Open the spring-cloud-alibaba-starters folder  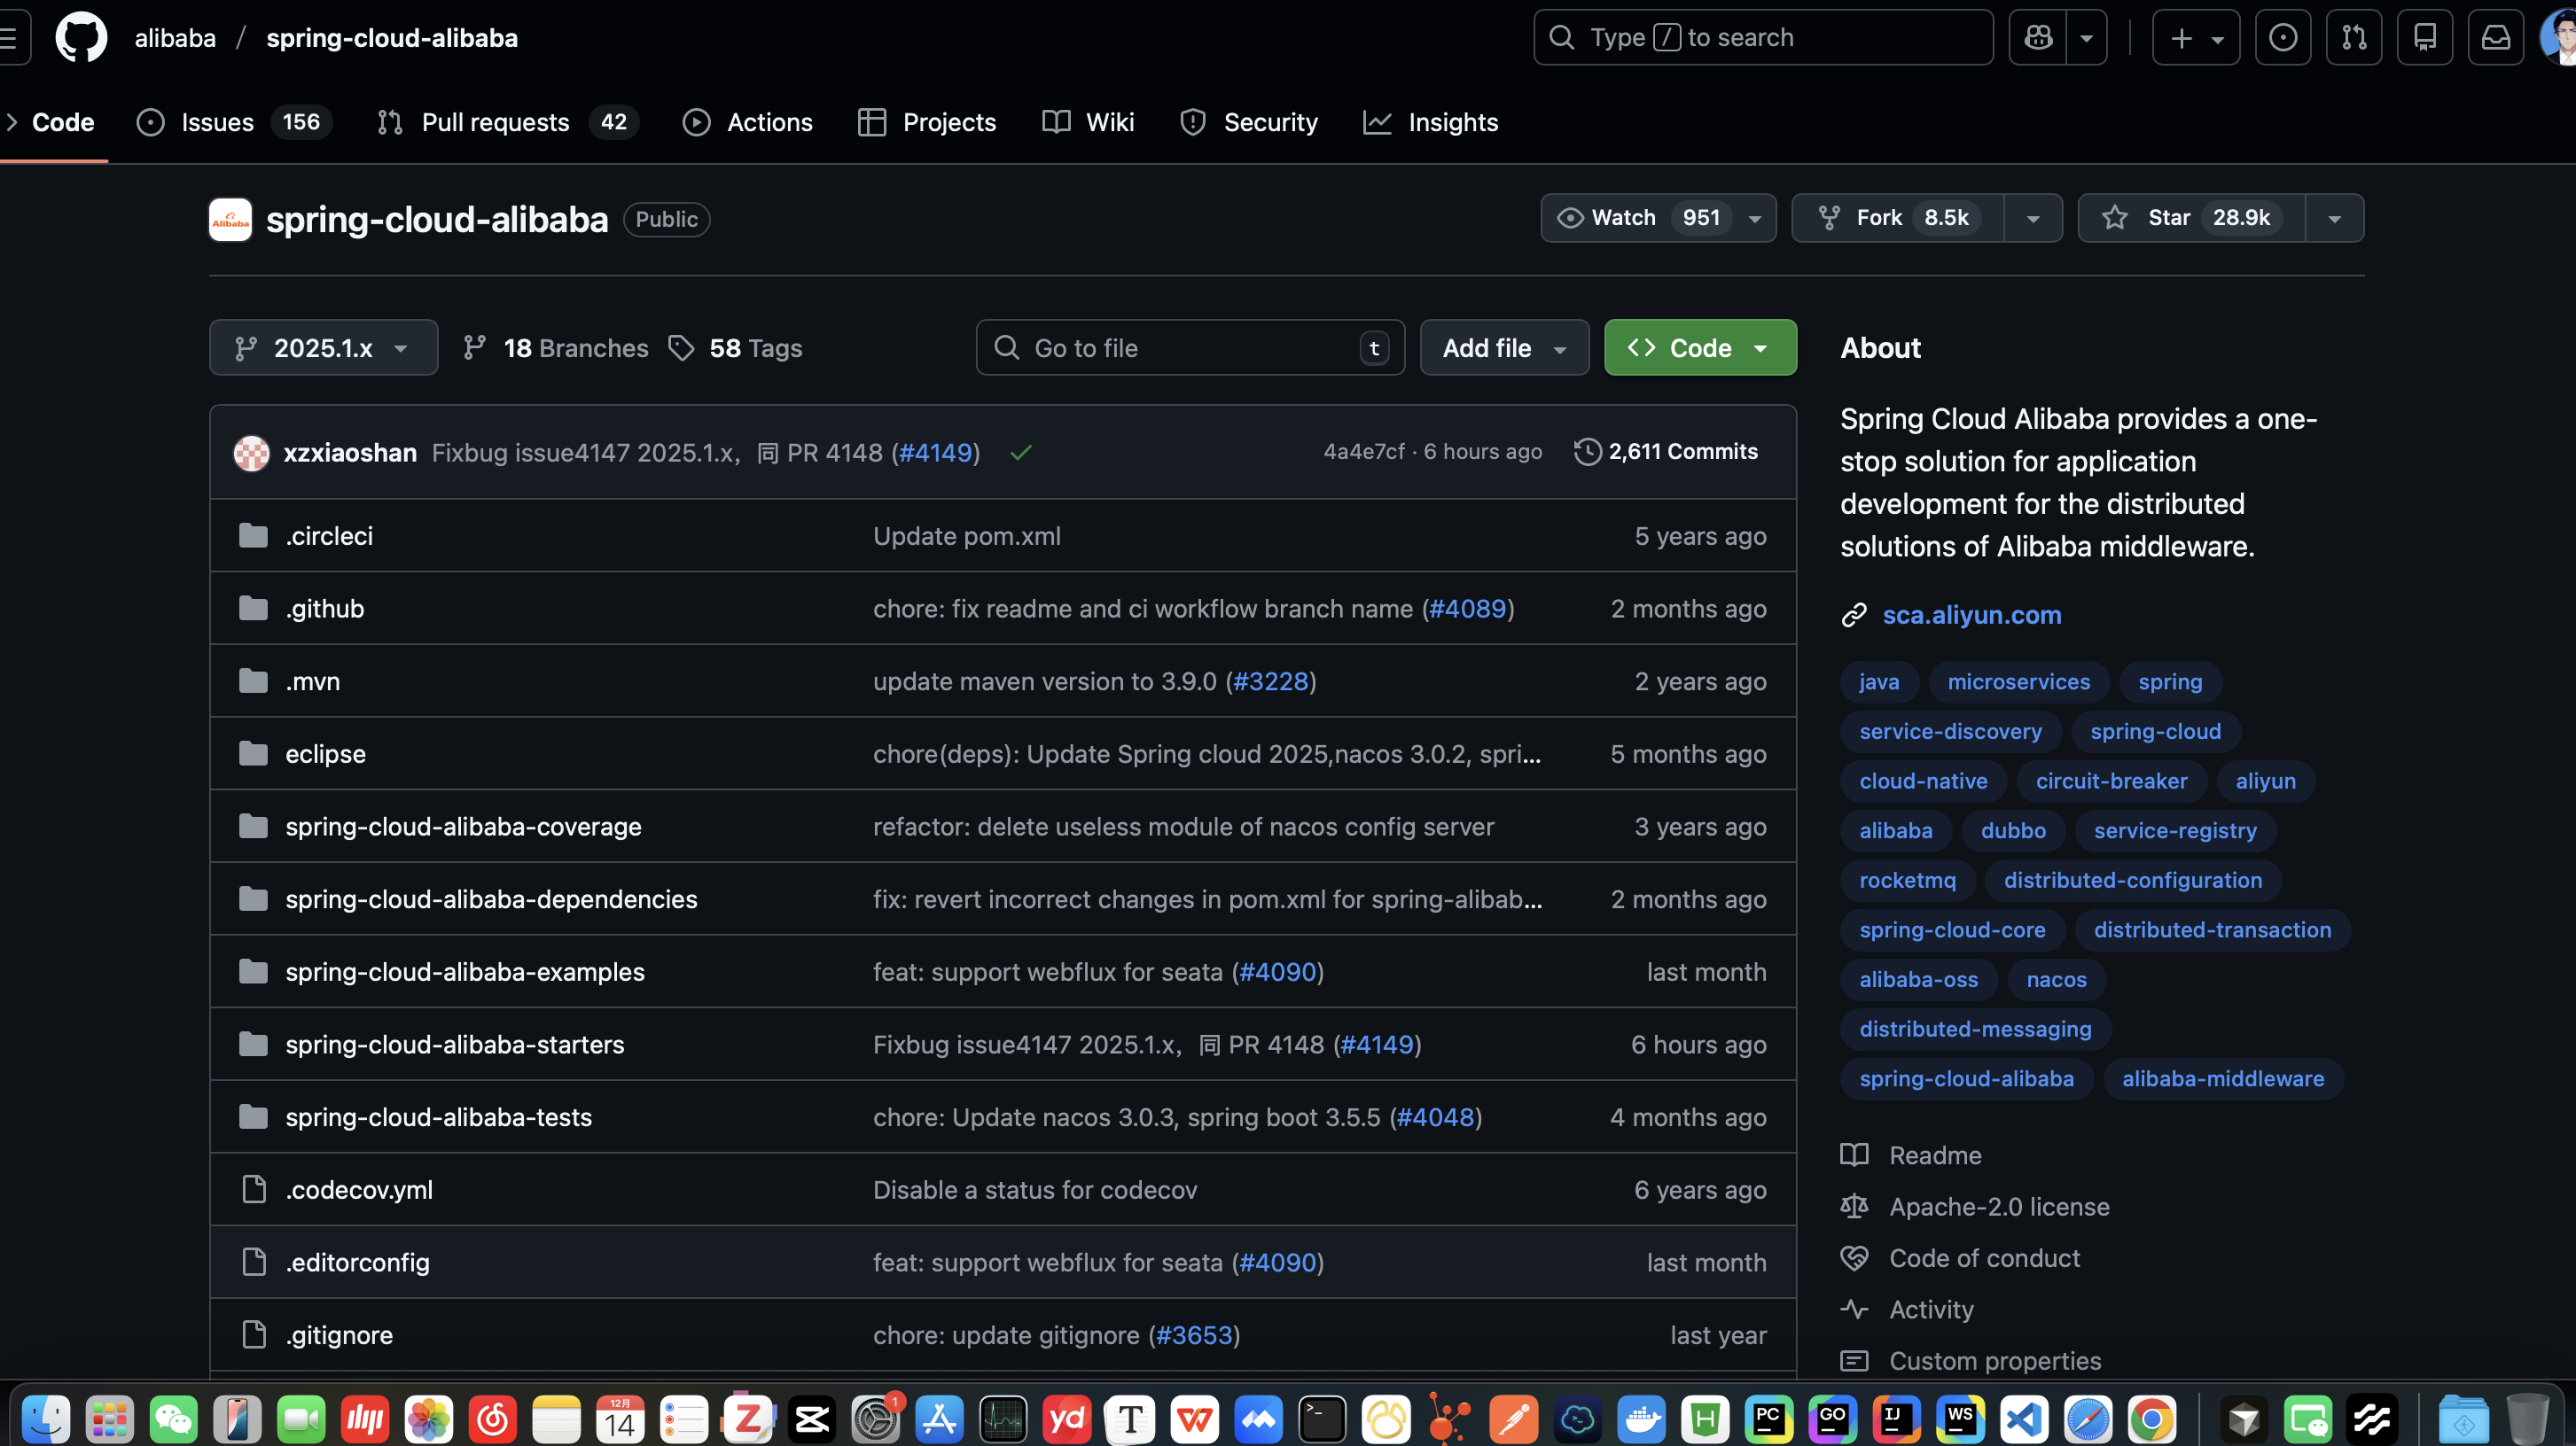pos(454,1045)
